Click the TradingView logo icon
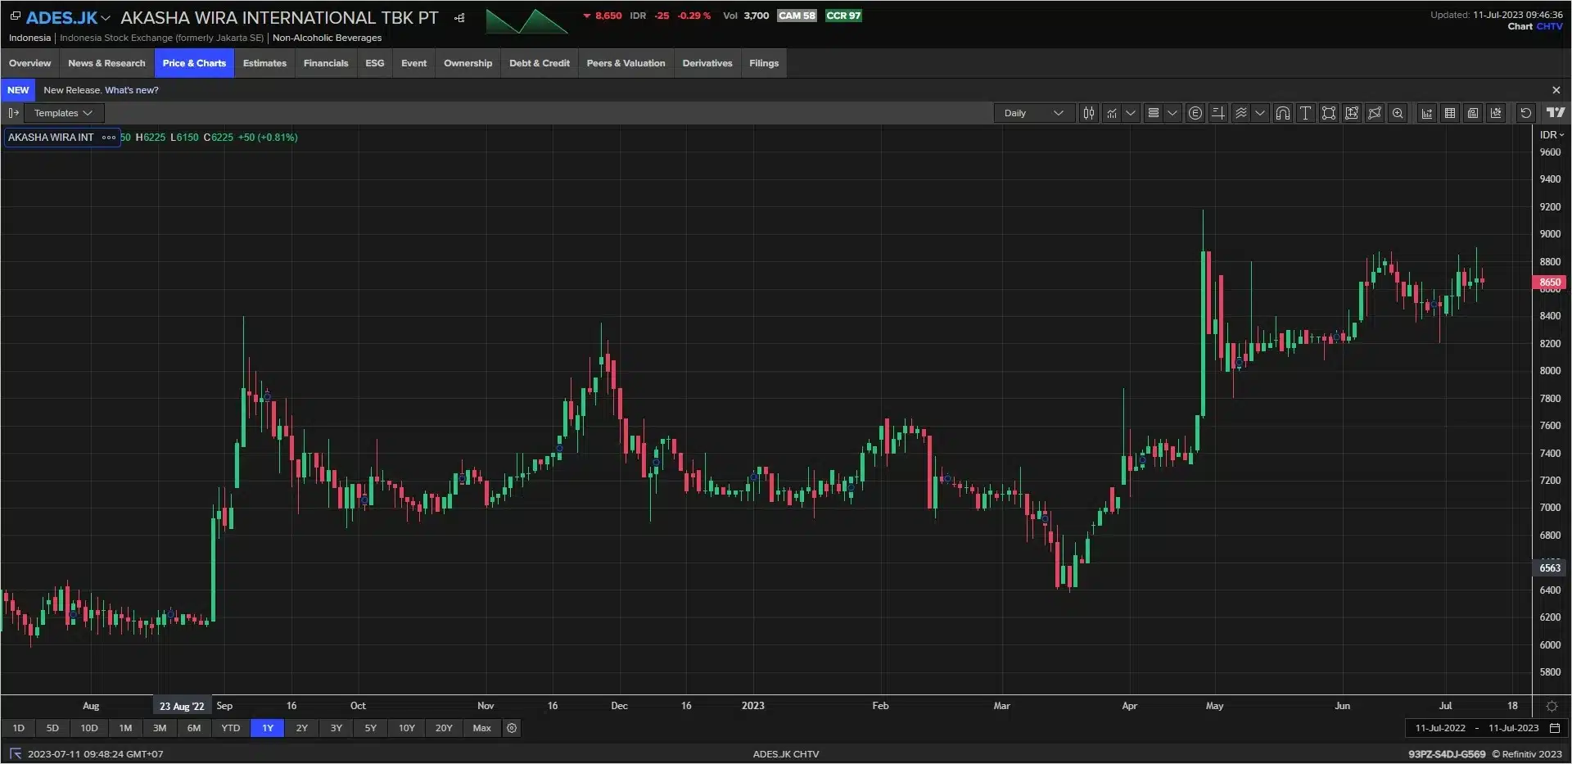 click(1556, 113)
